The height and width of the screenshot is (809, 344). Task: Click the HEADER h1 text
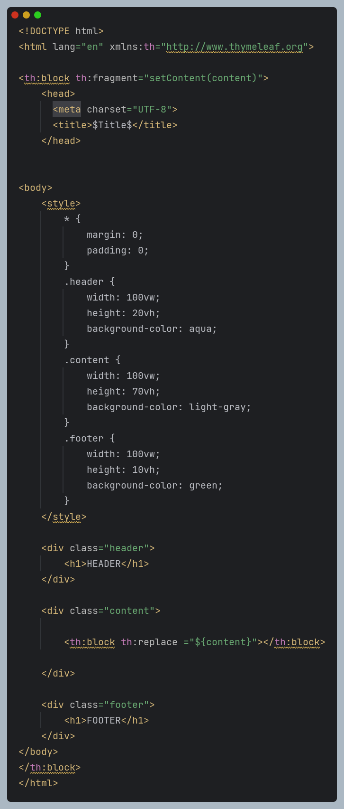tap(104, 564)
